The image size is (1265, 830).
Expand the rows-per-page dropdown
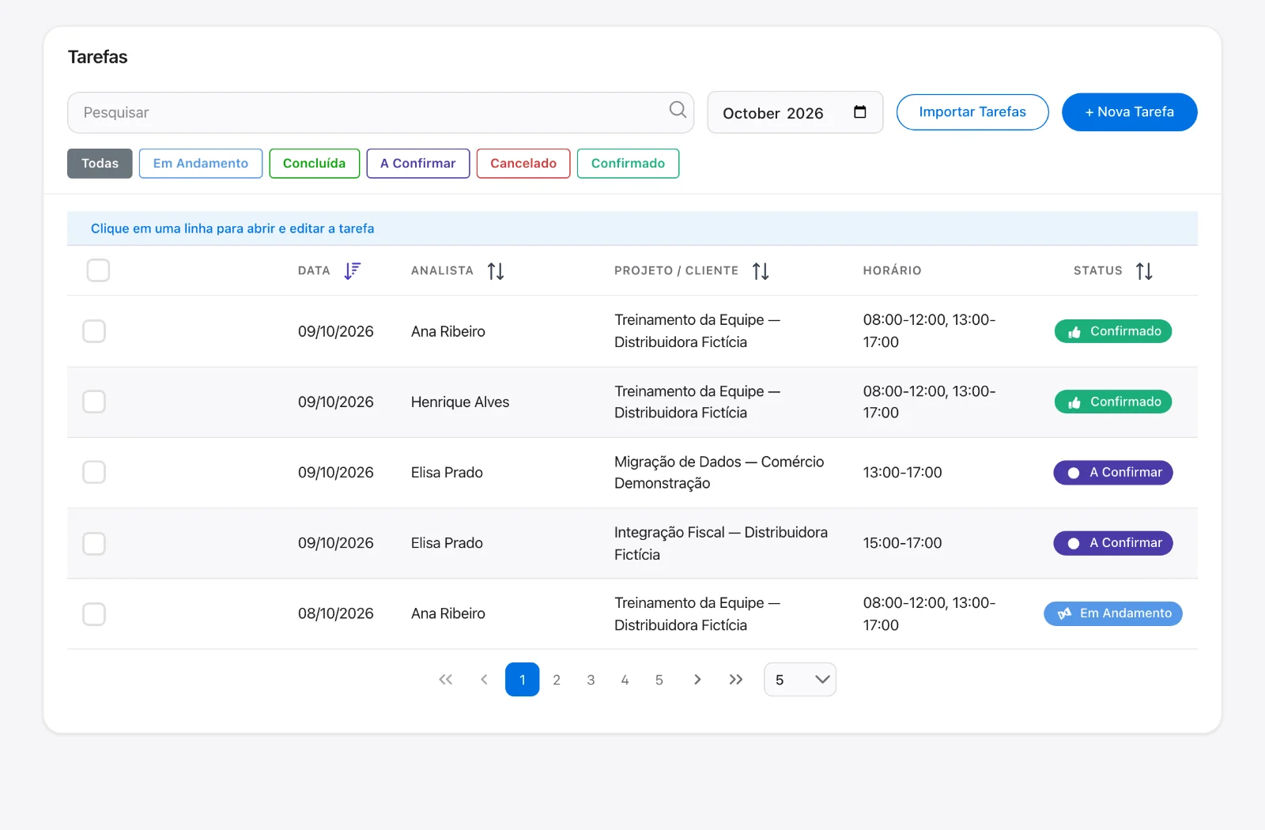[x=800, y=680]
